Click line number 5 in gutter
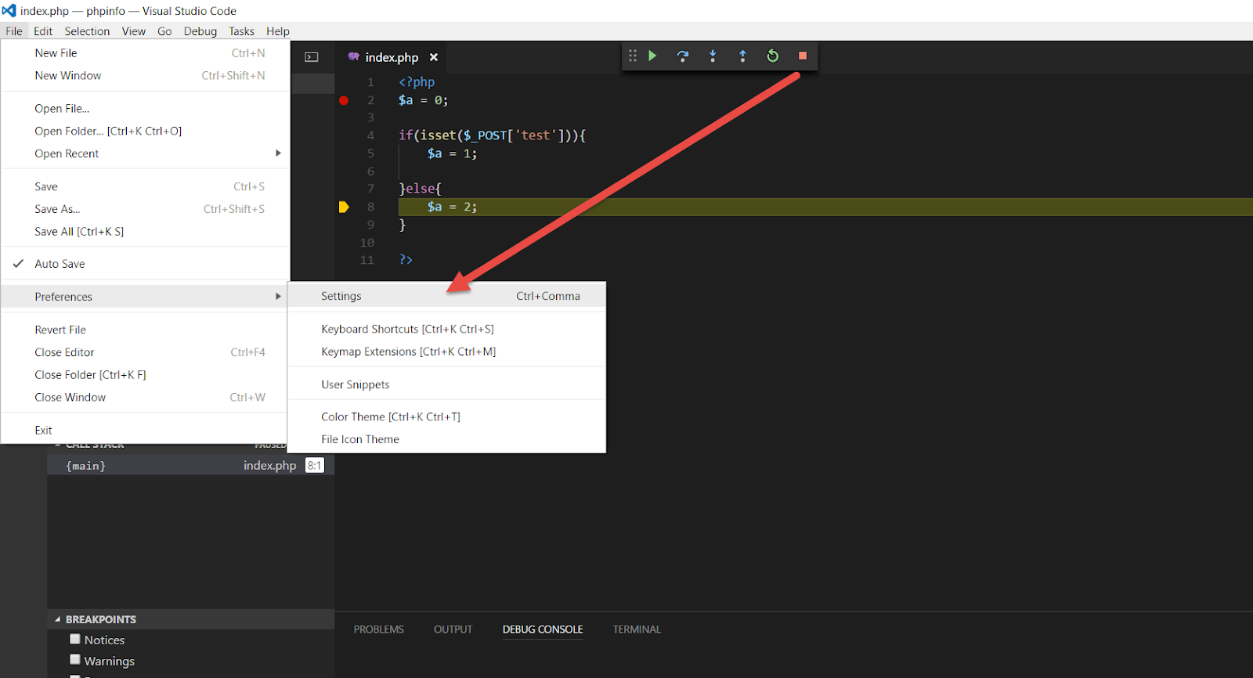1253x678 pixels. click(370, 153)
